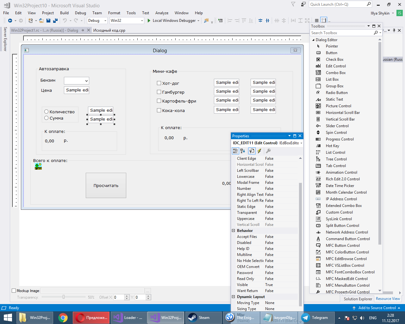Select the Radio Button tool in Toolbox

coord(336,93)
